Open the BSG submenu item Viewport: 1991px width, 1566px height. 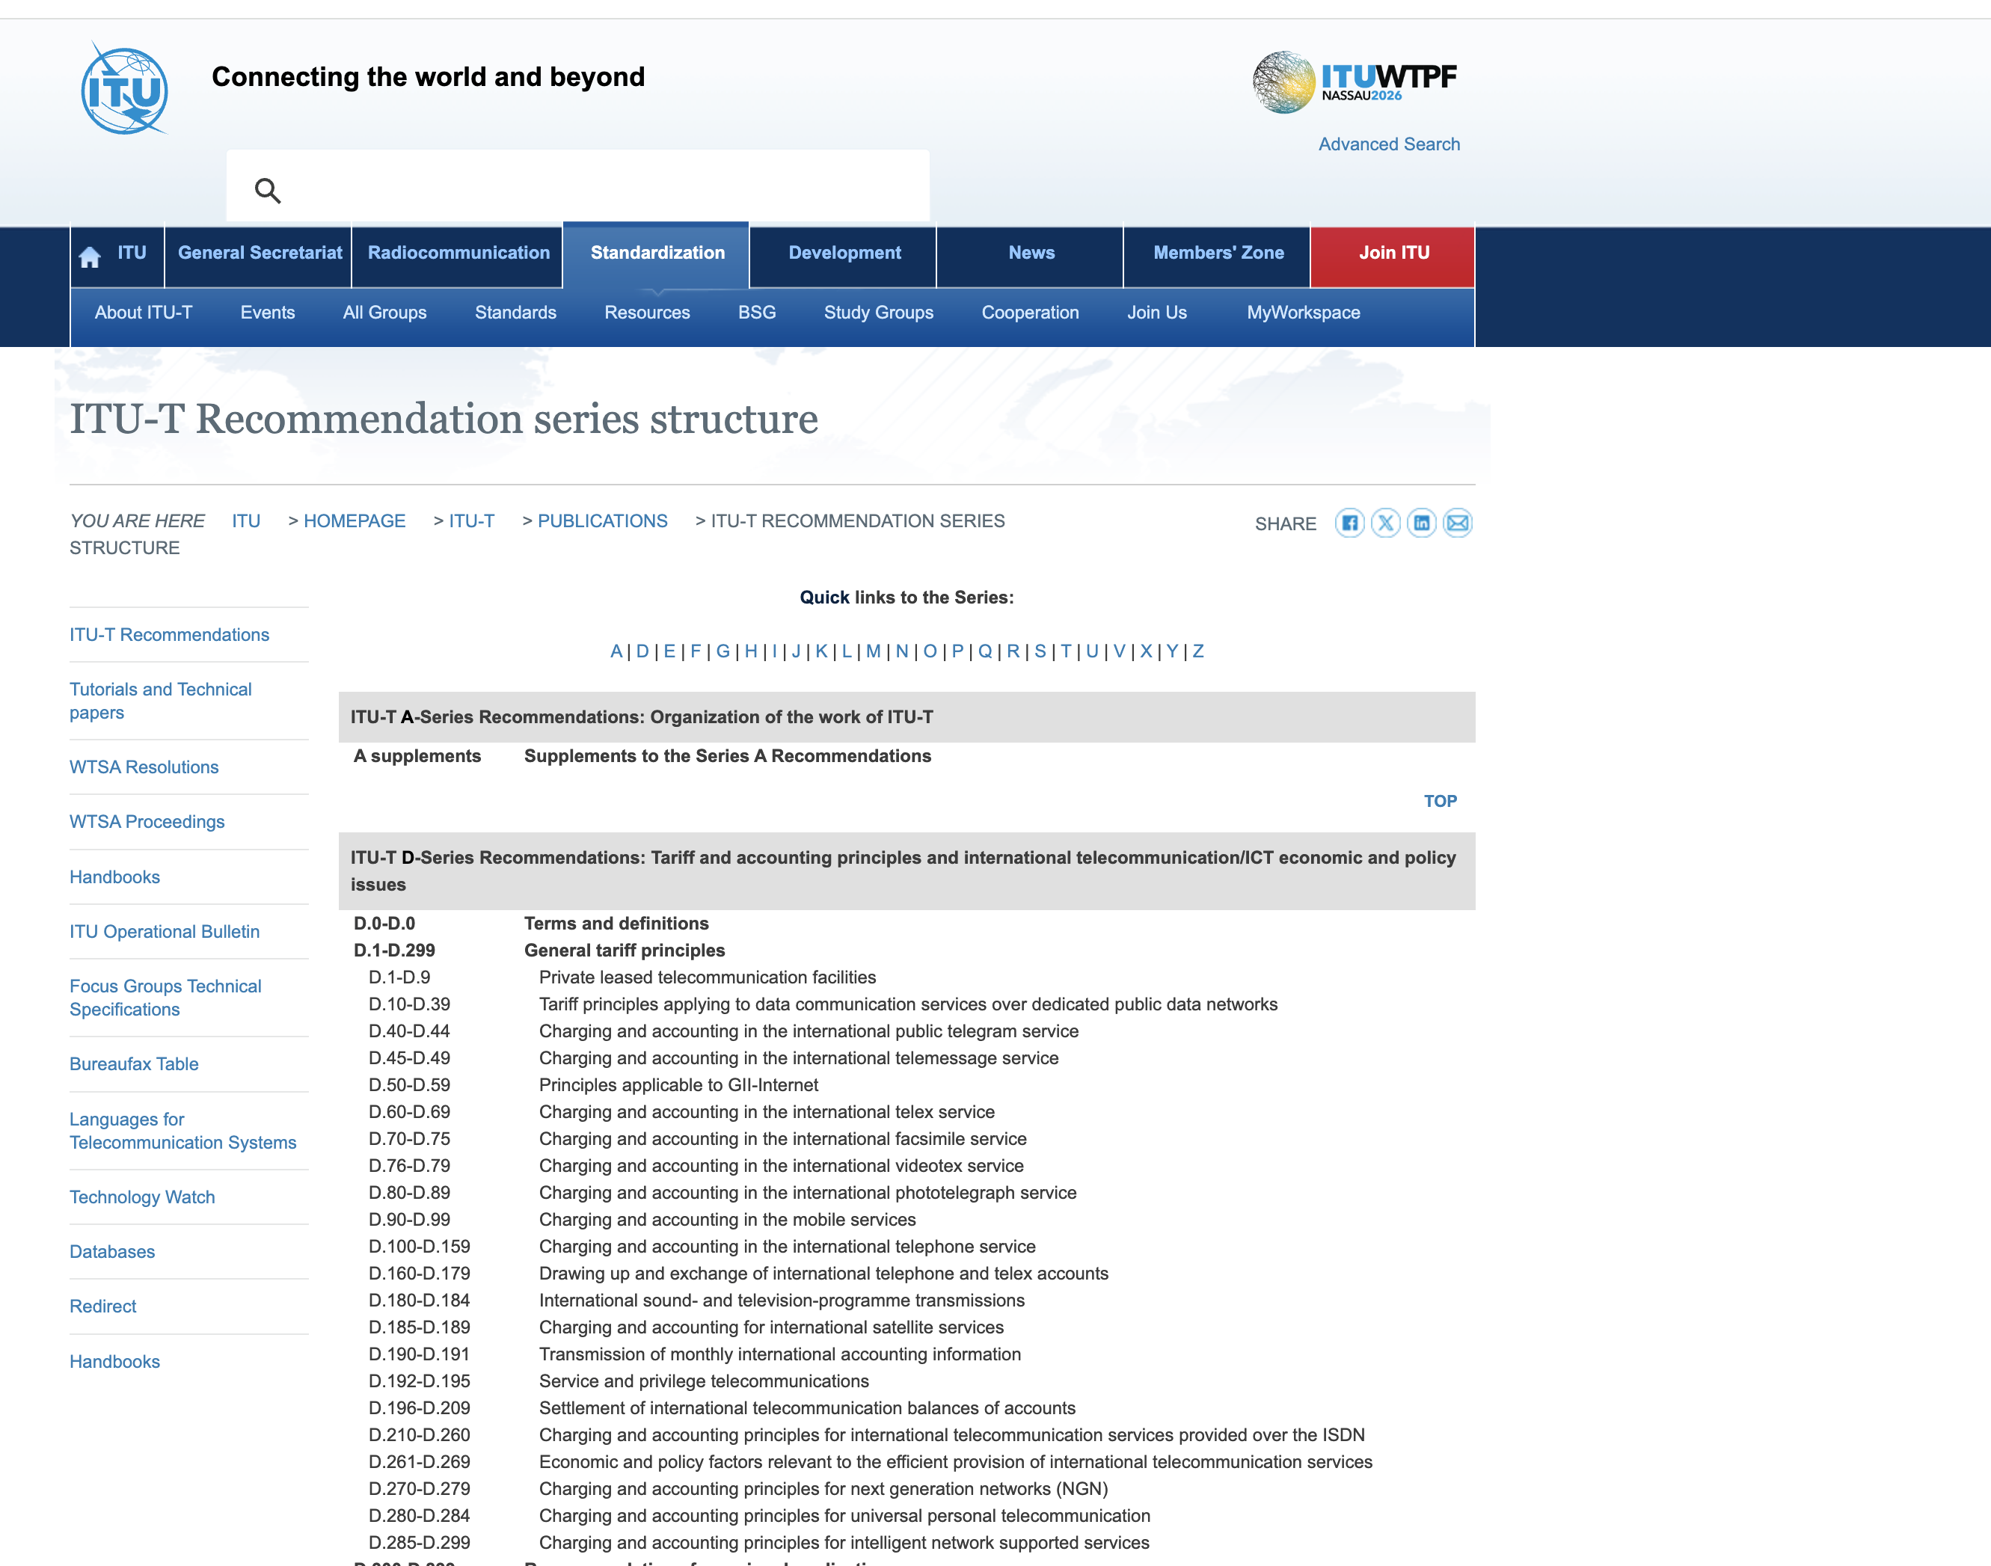click(758, 313)
